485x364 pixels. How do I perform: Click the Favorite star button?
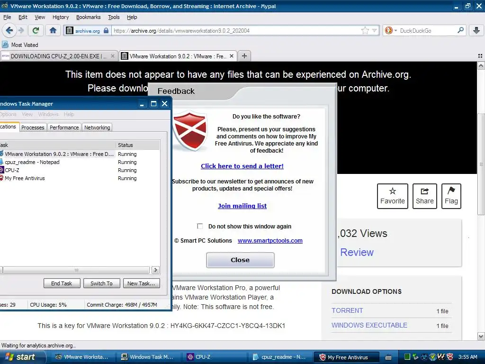(393, 196)
